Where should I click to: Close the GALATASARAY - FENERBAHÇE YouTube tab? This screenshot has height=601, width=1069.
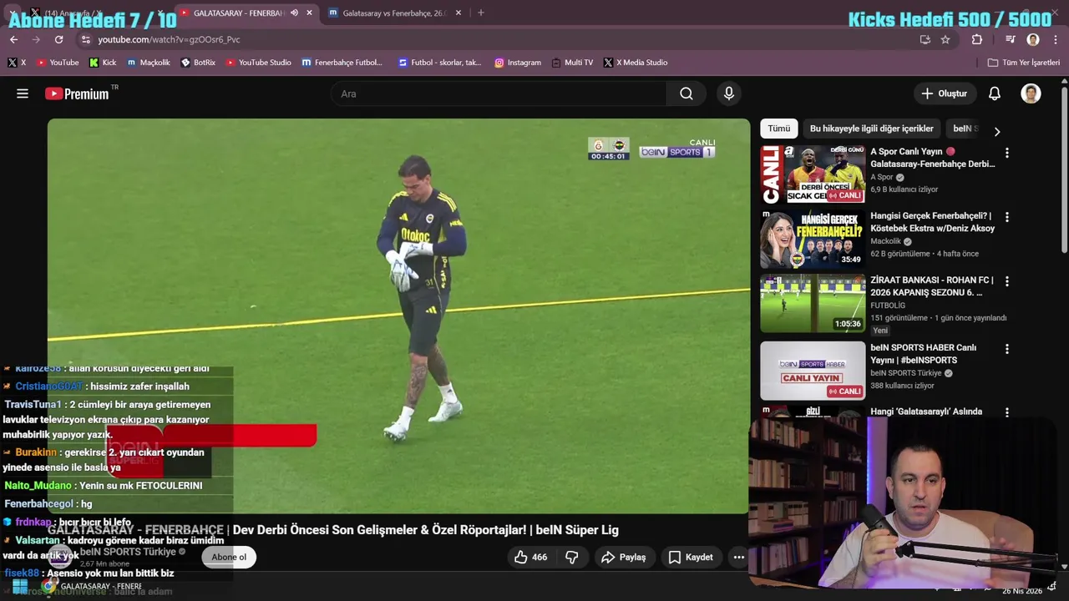coord(309,13)
